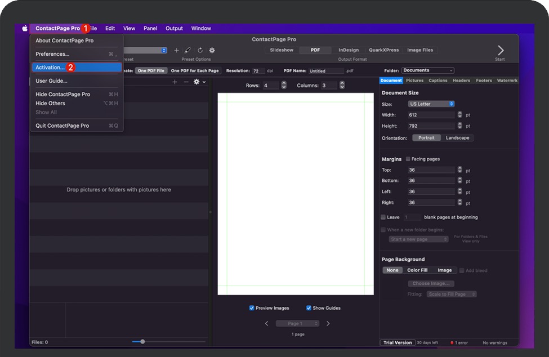Click the Right margin stepper
The image size is (549, 357).
(x=459, y=202)
